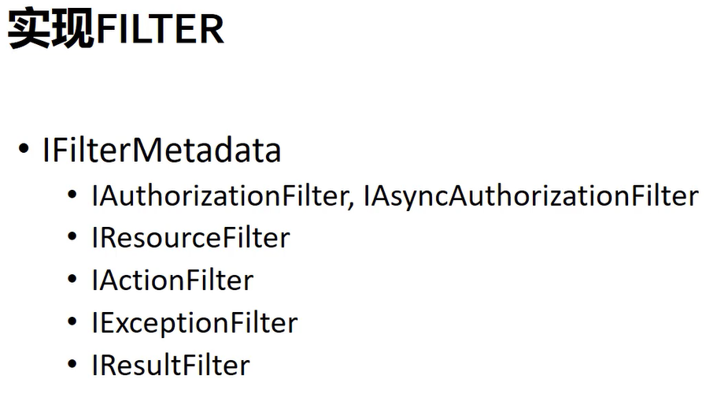Click the IAsyncAuthorizationFilter text
717x394 pixels.
tap(531, 196)
